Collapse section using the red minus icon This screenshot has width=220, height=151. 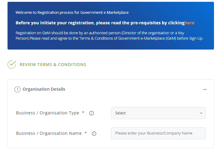(x=205, y=89)
